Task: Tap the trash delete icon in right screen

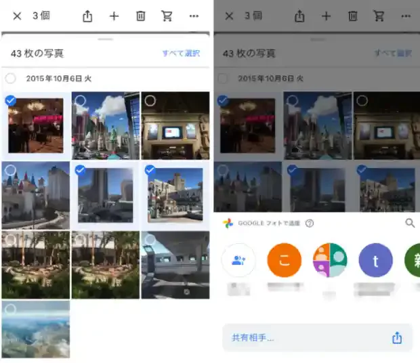Action: [x=352, y=16]
